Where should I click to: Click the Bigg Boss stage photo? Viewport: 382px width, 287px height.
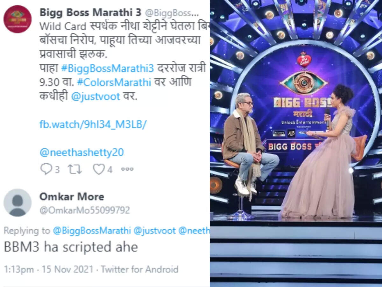(296, 143)
